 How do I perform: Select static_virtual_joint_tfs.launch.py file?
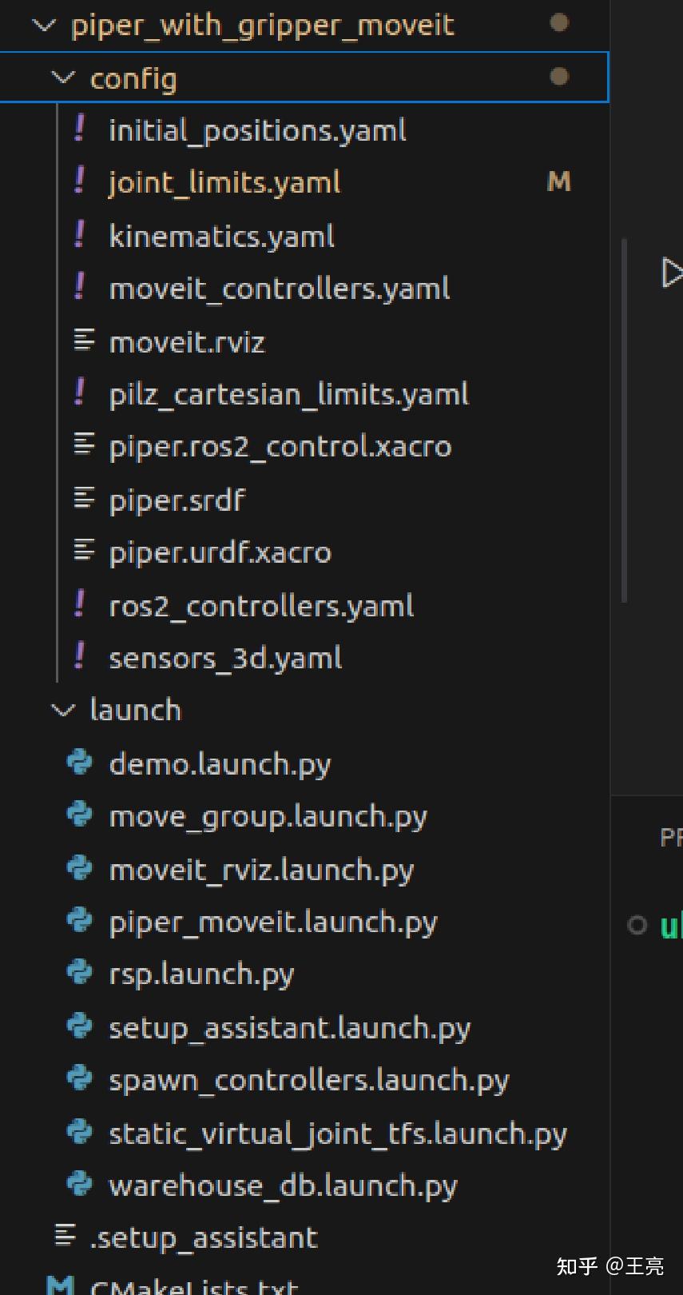[x=337, y=1133]
